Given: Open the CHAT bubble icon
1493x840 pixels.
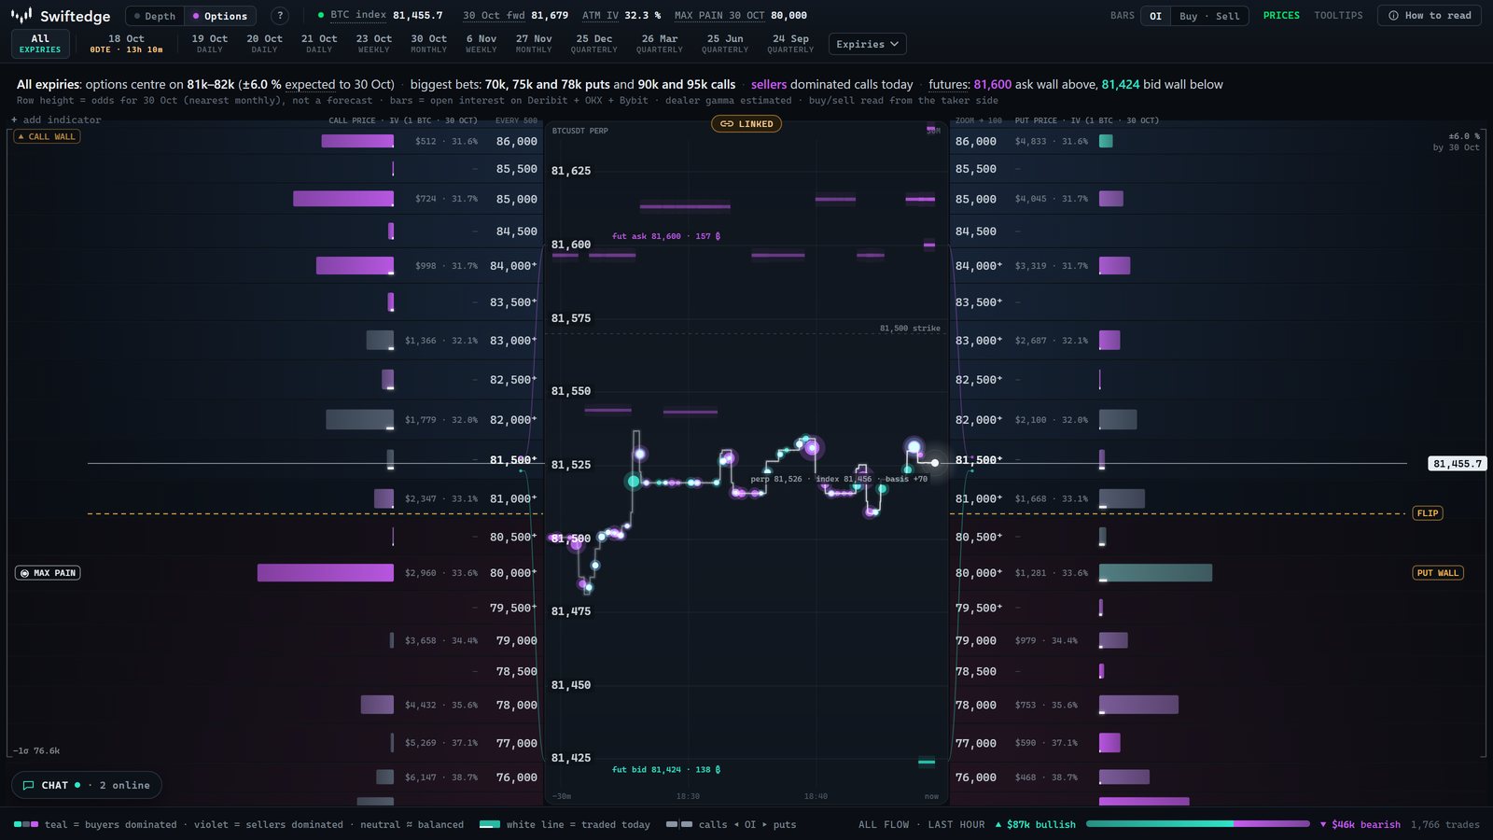Looking at the screenshot, I should coord(28,785).
